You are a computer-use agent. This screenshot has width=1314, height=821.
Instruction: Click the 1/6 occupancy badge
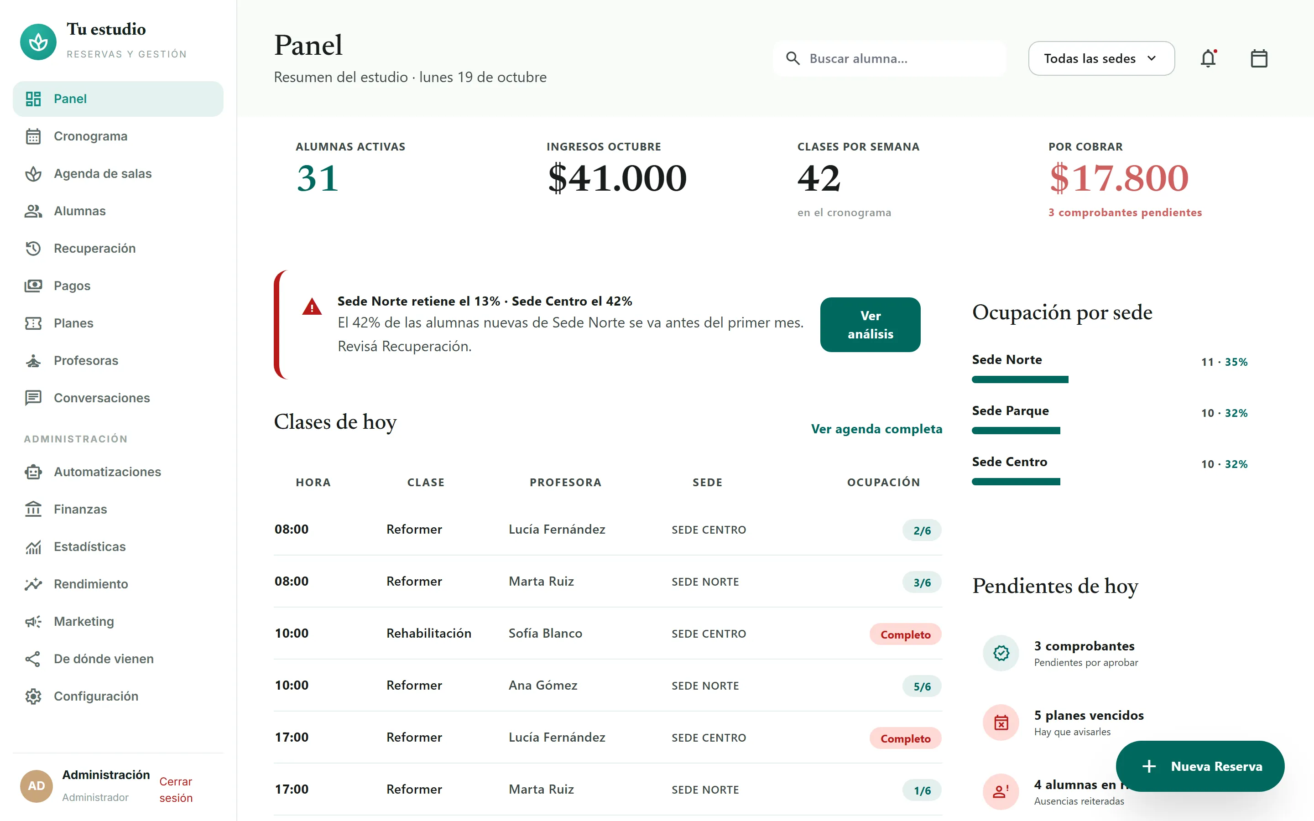pos(922,790)
